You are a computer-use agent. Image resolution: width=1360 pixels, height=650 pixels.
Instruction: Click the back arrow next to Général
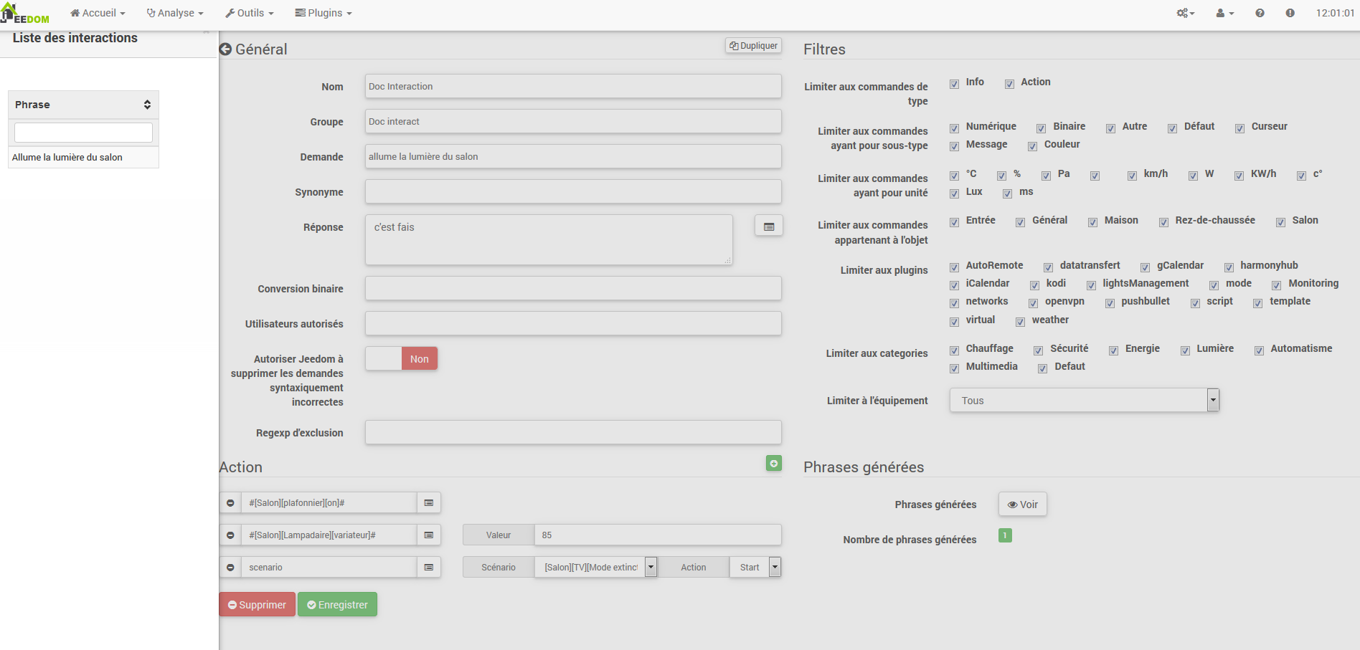pyautogui.click(x=225, y=49)
